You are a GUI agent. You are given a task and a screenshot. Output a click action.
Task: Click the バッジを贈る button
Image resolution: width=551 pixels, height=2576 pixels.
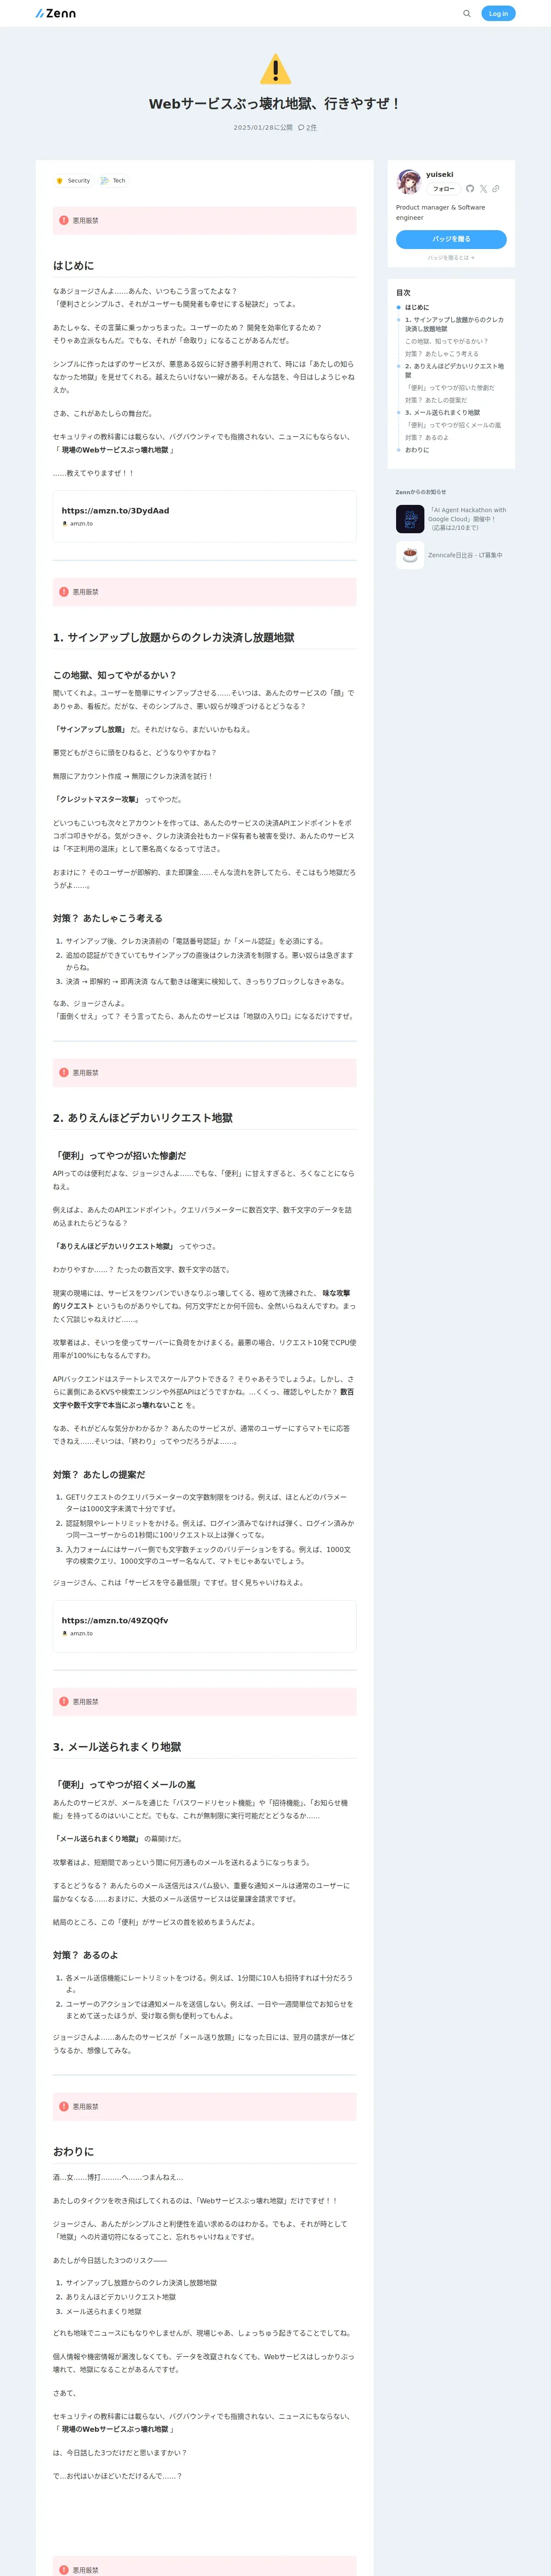click(x=451, y=239)
